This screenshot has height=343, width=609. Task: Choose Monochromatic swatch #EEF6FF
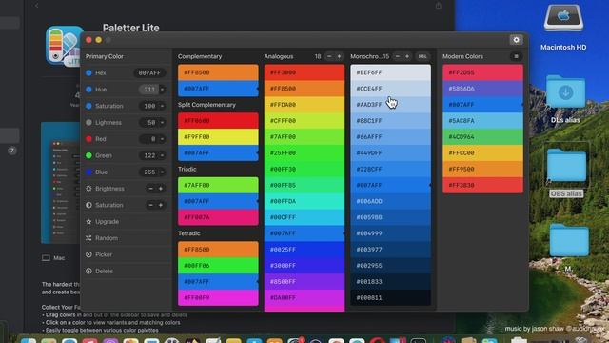pos(390,72)
